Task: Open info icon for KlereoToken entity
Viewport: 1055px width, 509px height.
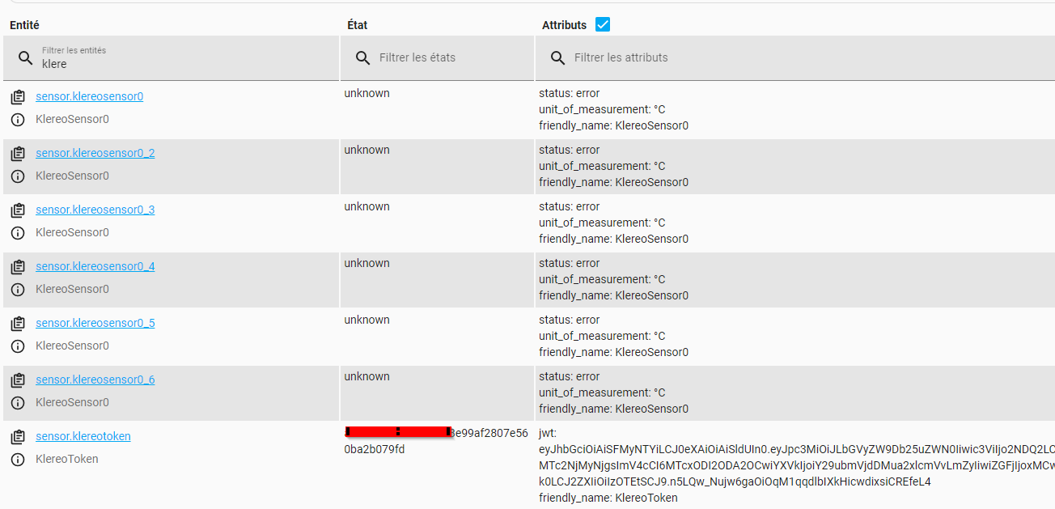Action: click(x=18, y=460)
